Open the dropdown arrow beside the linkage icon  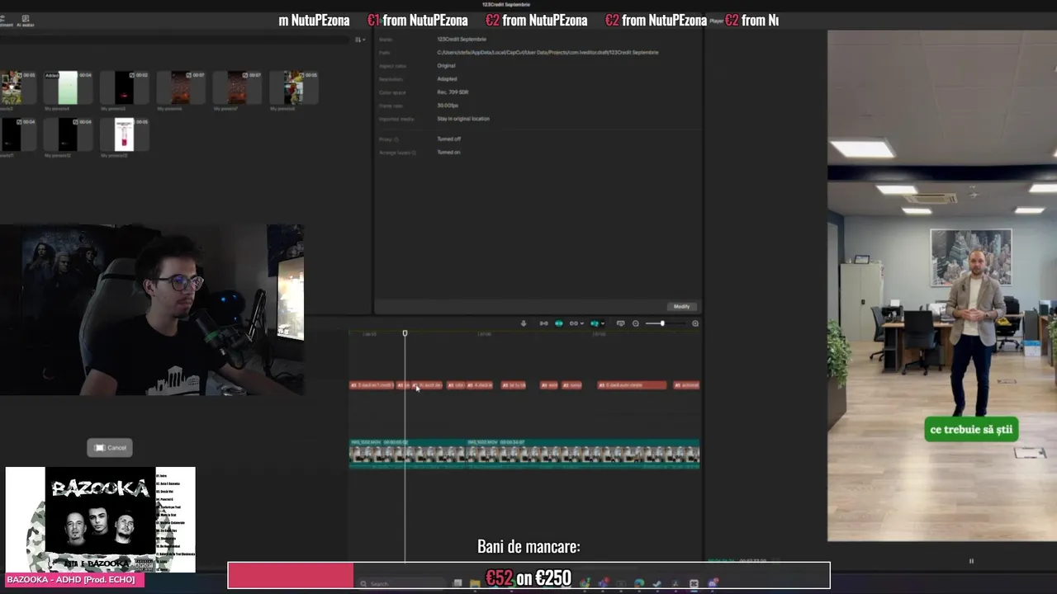pos(582,323)
